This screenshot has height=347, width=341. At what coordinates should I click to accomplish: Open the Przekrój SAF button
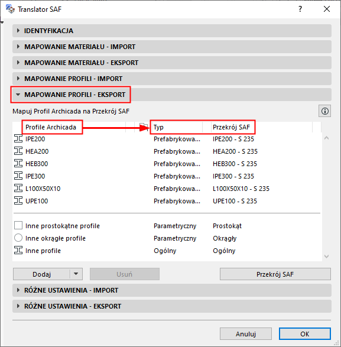click(275, 274)
